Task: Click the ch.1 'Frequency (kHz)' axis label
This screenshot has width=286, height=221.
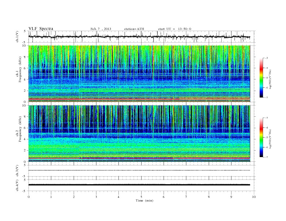Action: click(20, 69)
